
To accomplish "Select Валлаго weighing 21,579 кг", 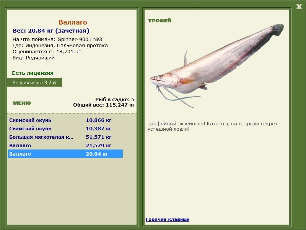I will (65, 146).
